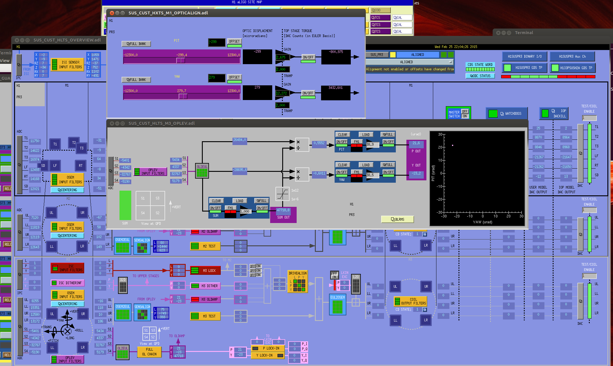Open ISI SENSOR INPUT FILTERS

67,65
